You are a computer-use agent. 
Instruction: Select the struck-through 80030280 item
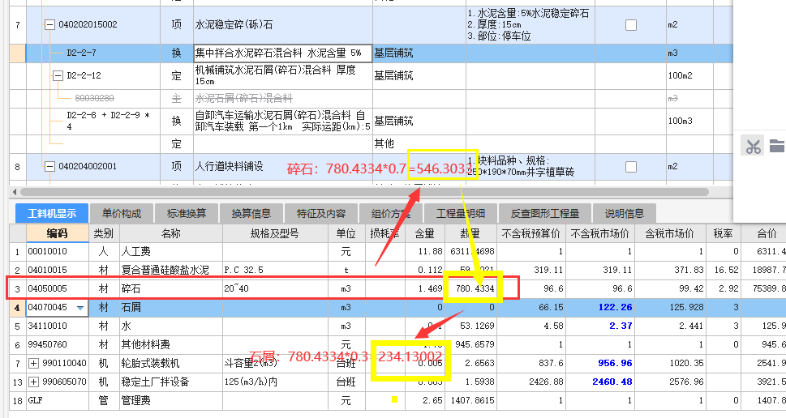94,98
